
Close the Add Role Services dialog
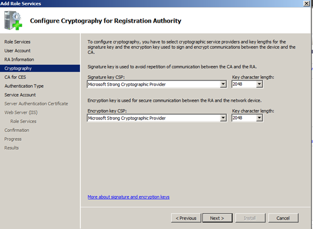[306, 3]
